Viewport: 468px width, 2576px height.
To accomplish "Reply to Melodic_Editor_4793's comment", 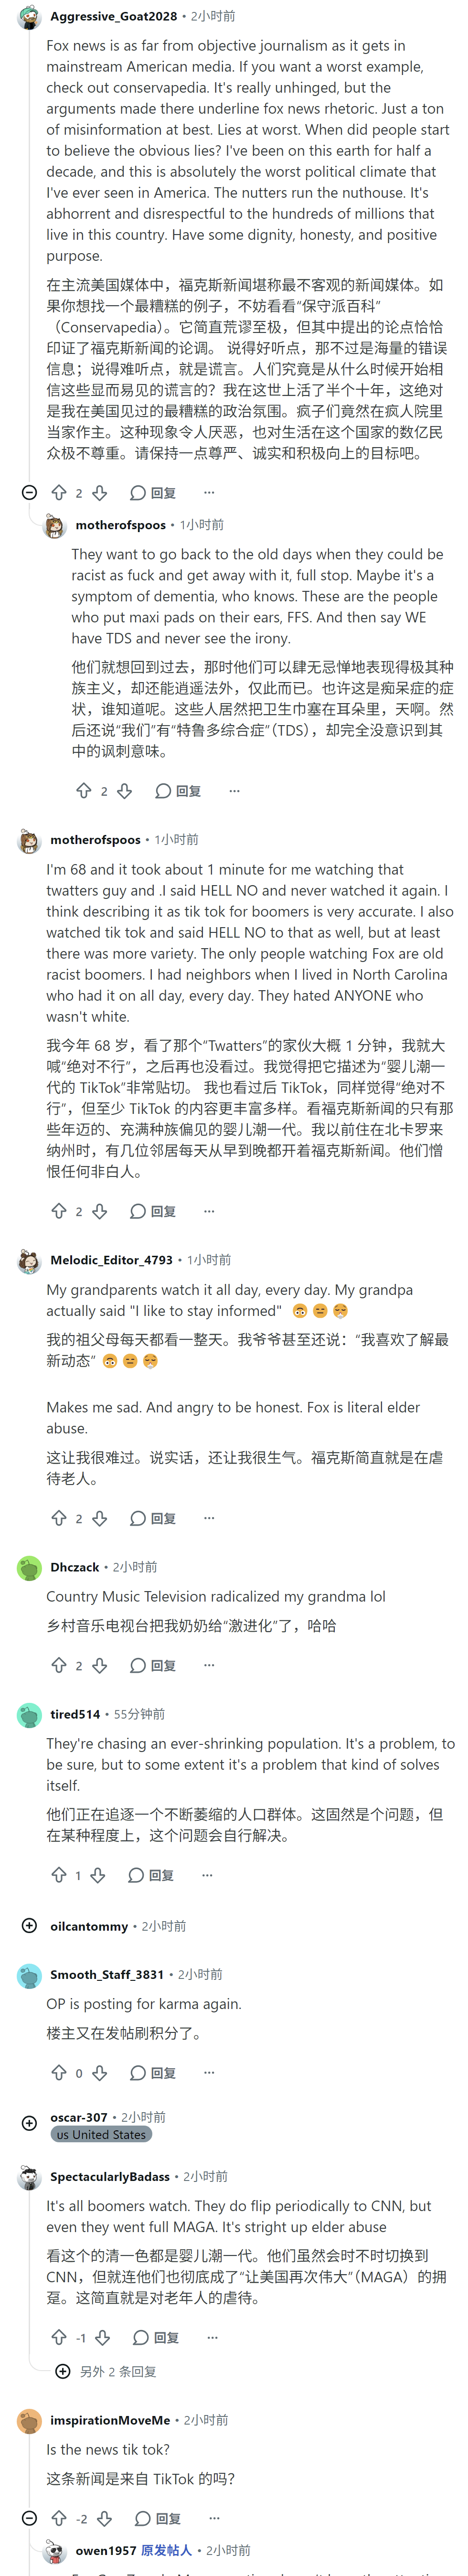I will (153, 1518).
